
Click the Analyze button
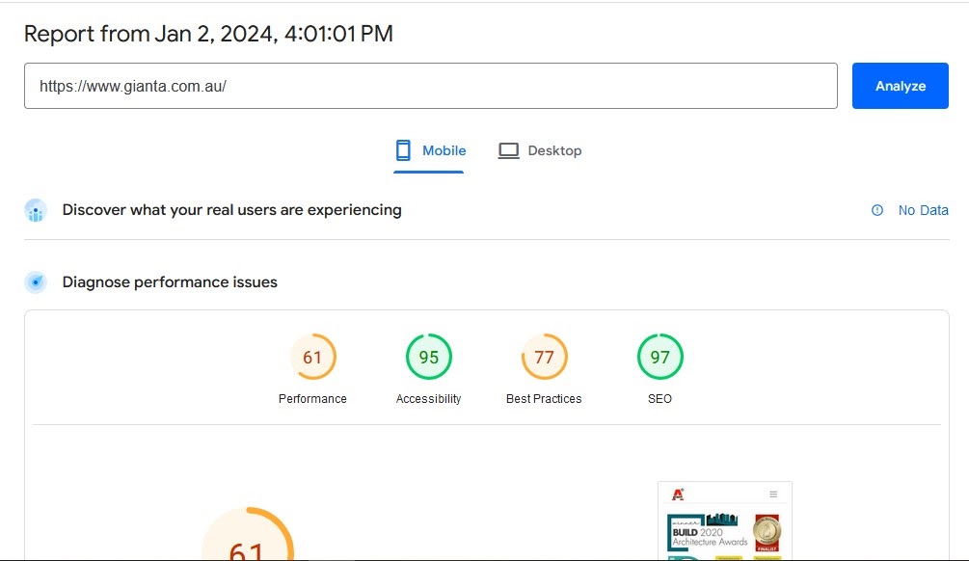pyautogui.click(x=900, y=86)
